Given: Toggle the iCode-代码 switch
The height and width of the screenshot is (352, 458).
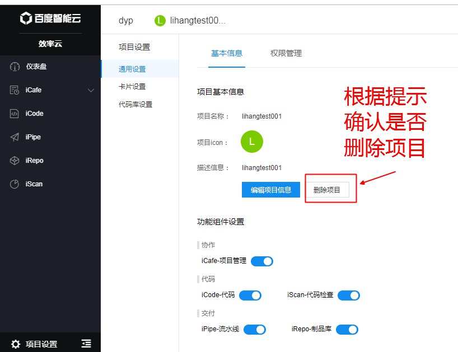Looking at the screenshot, I should 250,295.
